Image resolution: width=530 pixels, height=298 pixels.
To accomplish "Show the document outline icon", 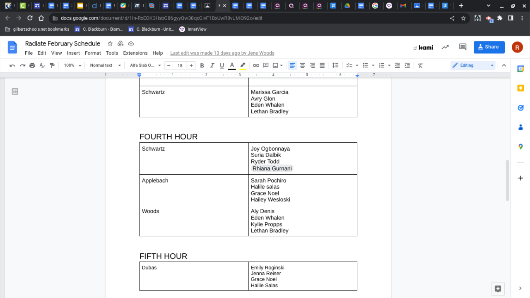I will [x=15, y=91].
